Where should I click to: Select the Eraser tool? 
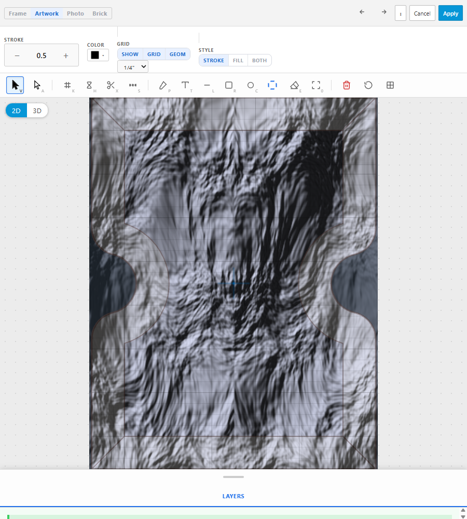tap(294, 85)
